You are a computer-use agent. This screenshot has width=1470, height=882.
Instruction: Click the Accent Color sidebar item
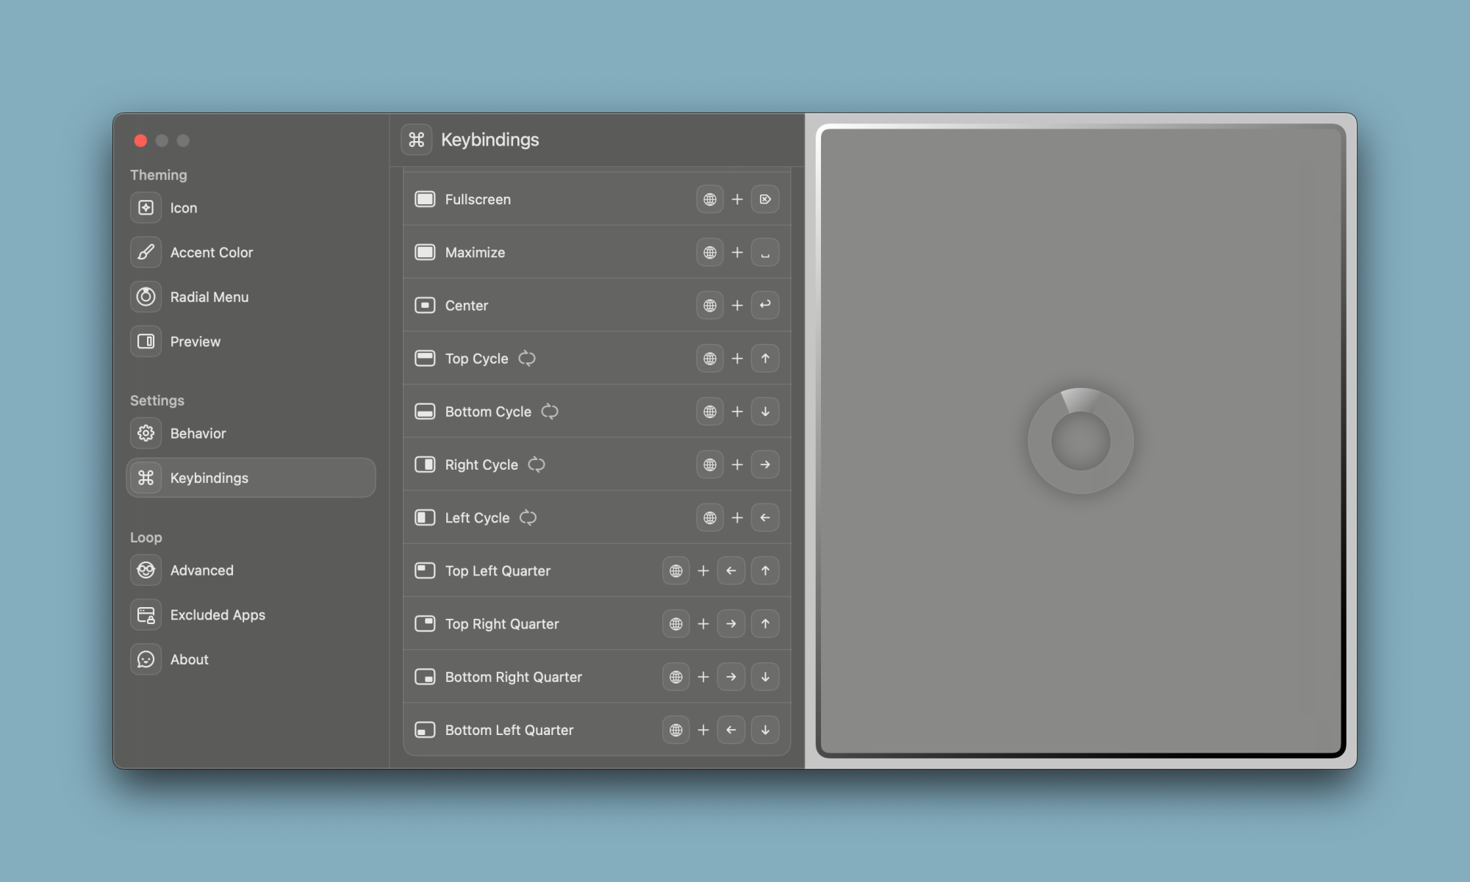211,252
